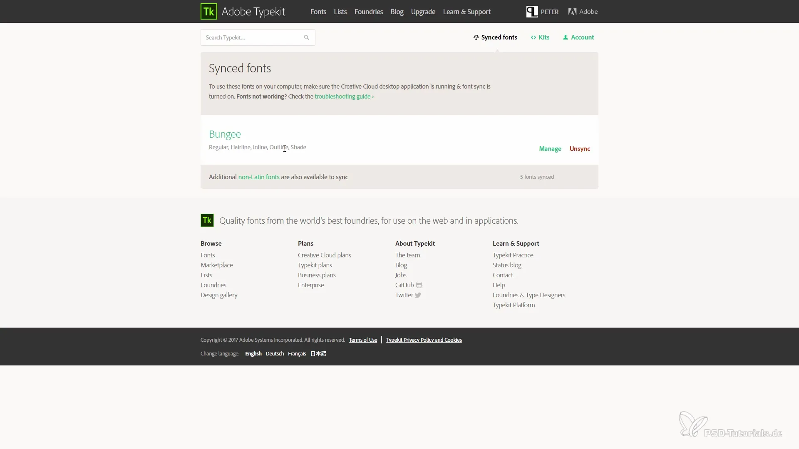Open the Jobs footer link

pos(401,275)
